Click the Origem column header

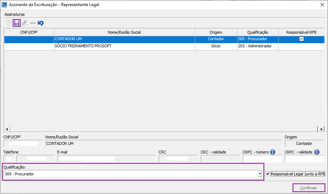click(x=216, y=32)
